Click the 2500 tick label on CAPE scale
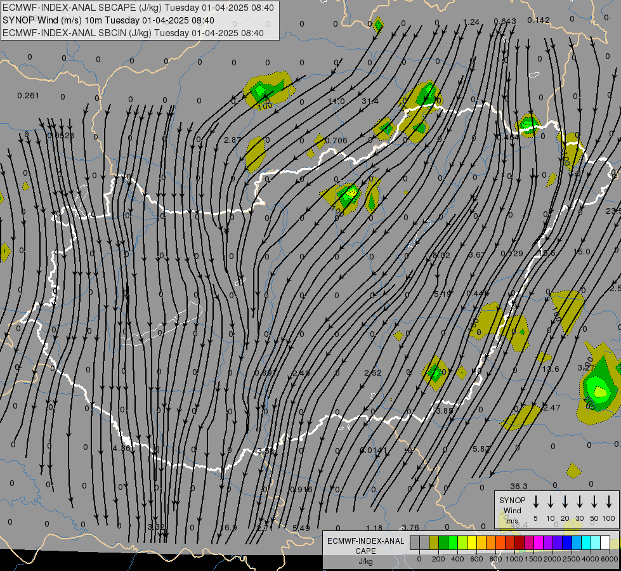The height and width of the screenshot is (571, 621). 572,559
